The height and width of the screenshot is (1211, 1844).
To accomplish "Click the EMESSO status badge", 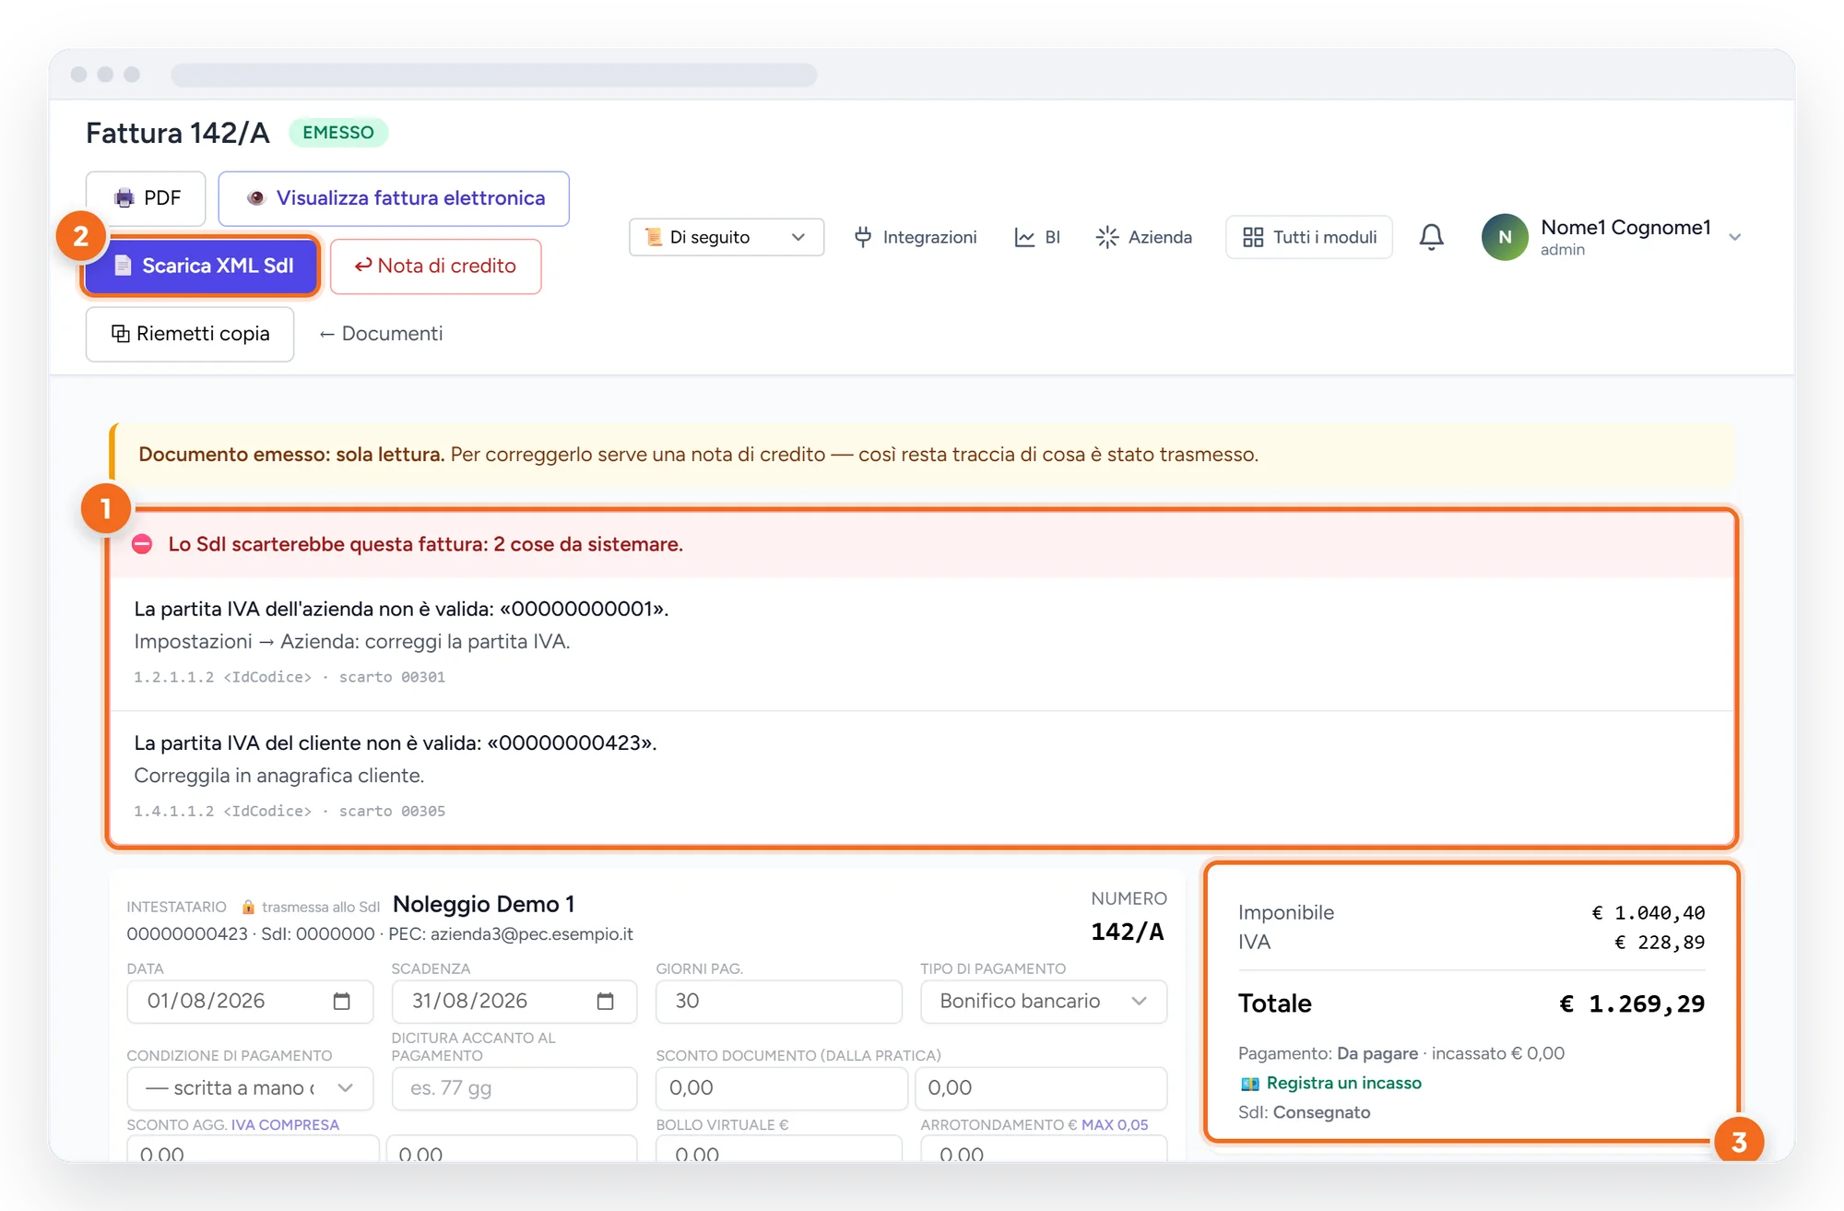I will tap(338, 133).
